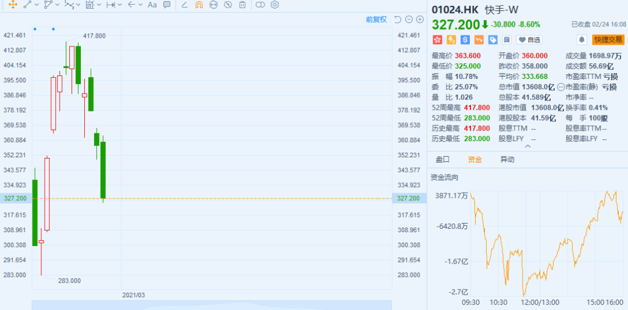The image size is (628, 310).
Task: Select the numbered wave line tool
Action: tap(69, 5)
